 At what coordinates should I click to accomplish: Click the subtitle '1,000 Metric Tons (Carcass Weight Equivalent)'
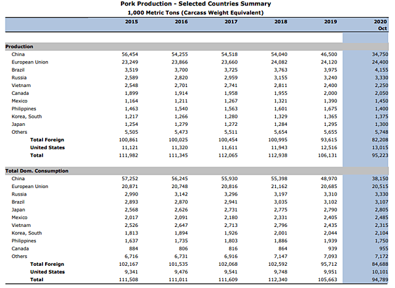[196, 12]
